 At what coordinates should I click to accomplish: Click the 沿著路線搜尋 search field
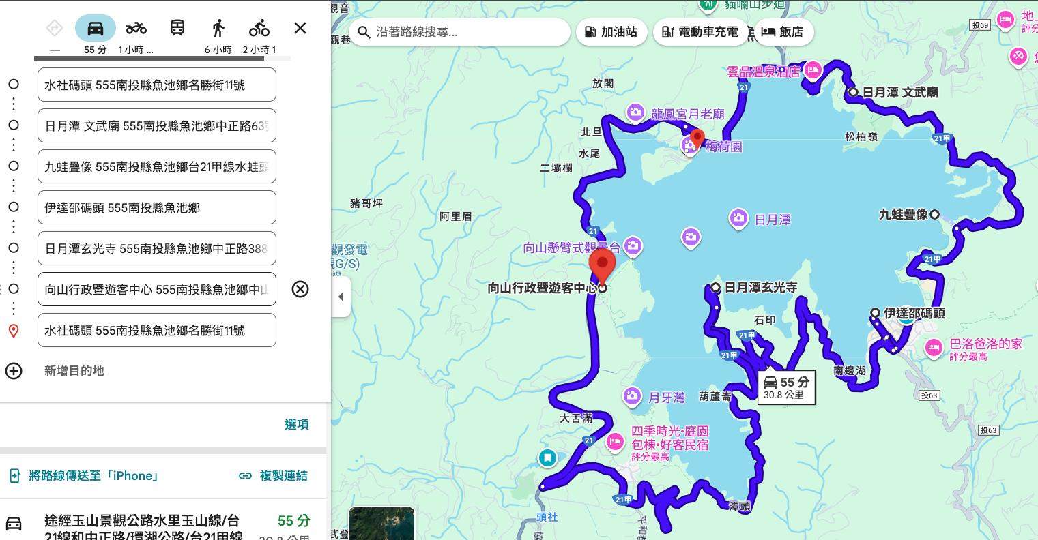(x=459, y=31)
